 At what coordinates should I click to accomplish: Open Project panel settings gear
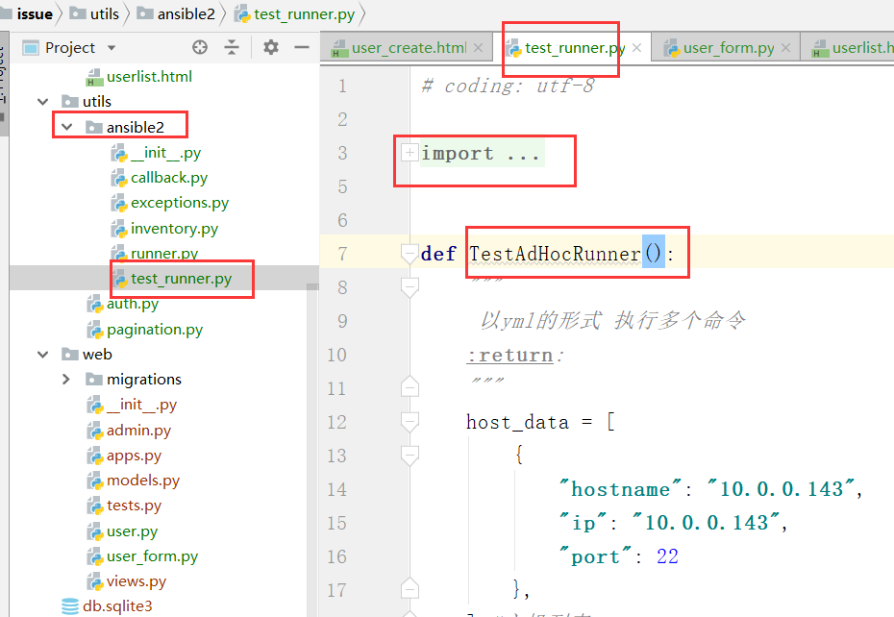pos(271,47)
